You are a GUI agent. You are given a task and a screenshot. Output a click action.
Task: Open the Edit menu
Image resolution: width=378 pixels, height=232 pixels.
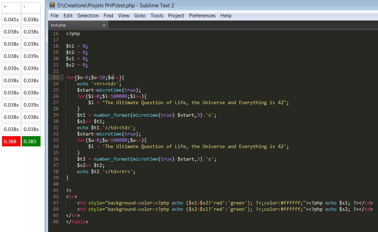[68, 16]
